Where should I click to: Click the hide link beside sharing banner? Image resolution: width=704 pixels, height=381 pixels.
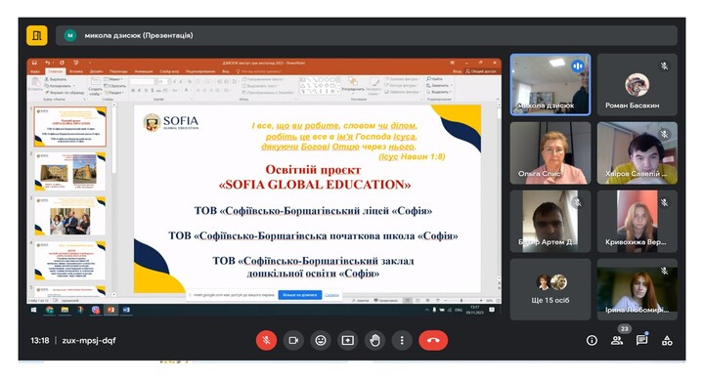click(331, 295)
